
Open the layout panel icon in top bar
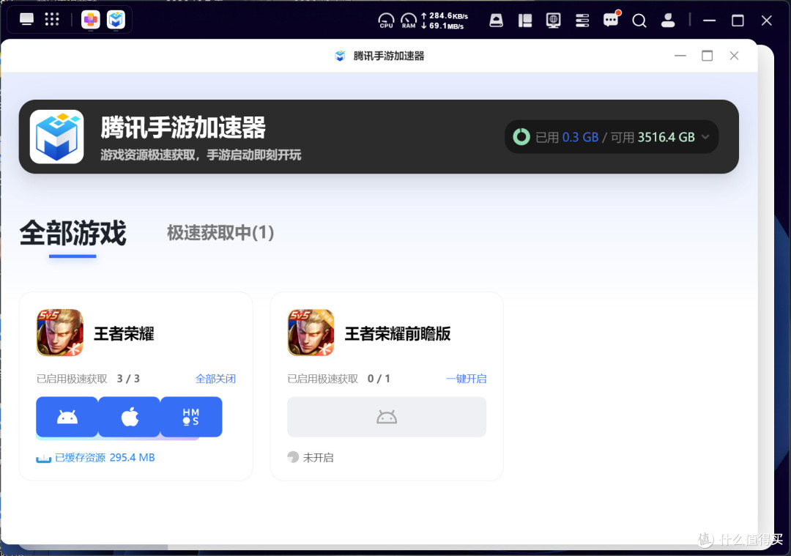(x=525, y=21)
